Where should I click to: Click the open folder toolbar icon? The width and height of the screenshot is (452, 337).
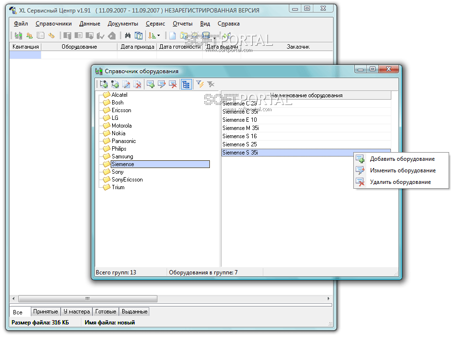tap(183, 36)
